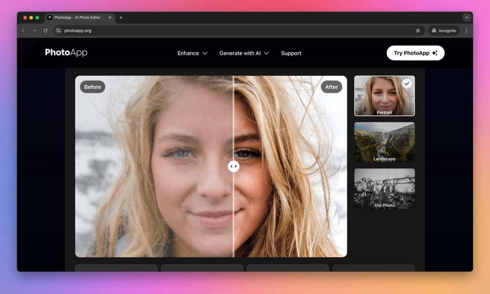Click the PhotoApp logo

[66, 53]
